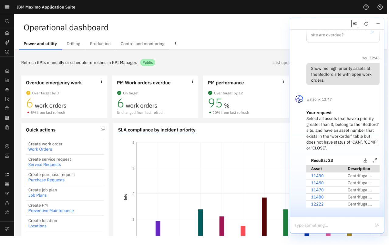Click the search icon in sidebar
The image size is (389, 245).
[7, 21]
